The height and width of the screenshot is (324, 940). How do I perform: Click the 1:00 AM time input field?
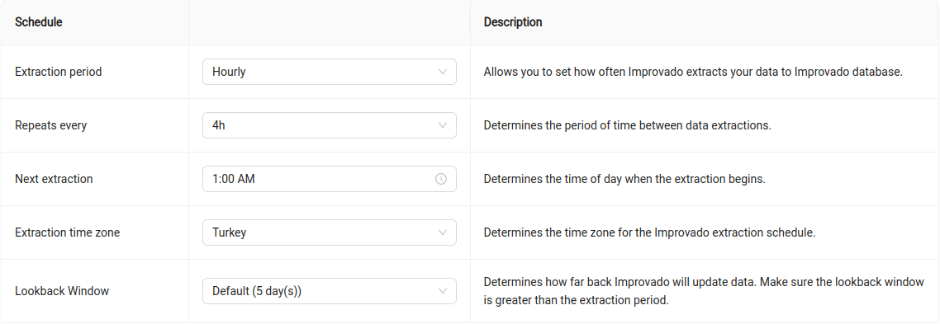click(329, 179)
